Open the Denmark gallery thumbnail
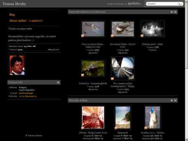Image resolution: width=188 pixels, height=141 pixels. (123, 117)
